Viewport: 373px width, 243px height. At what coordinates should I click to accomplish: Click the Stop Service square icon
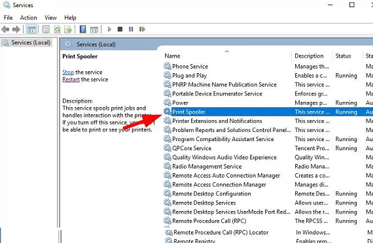pos(120,29)
